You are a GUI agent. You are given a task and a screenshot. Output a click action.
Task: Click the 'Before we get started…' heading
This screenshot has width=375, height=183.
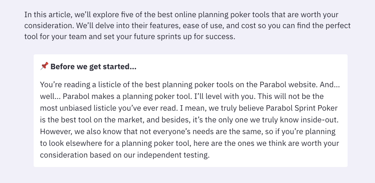94,66
